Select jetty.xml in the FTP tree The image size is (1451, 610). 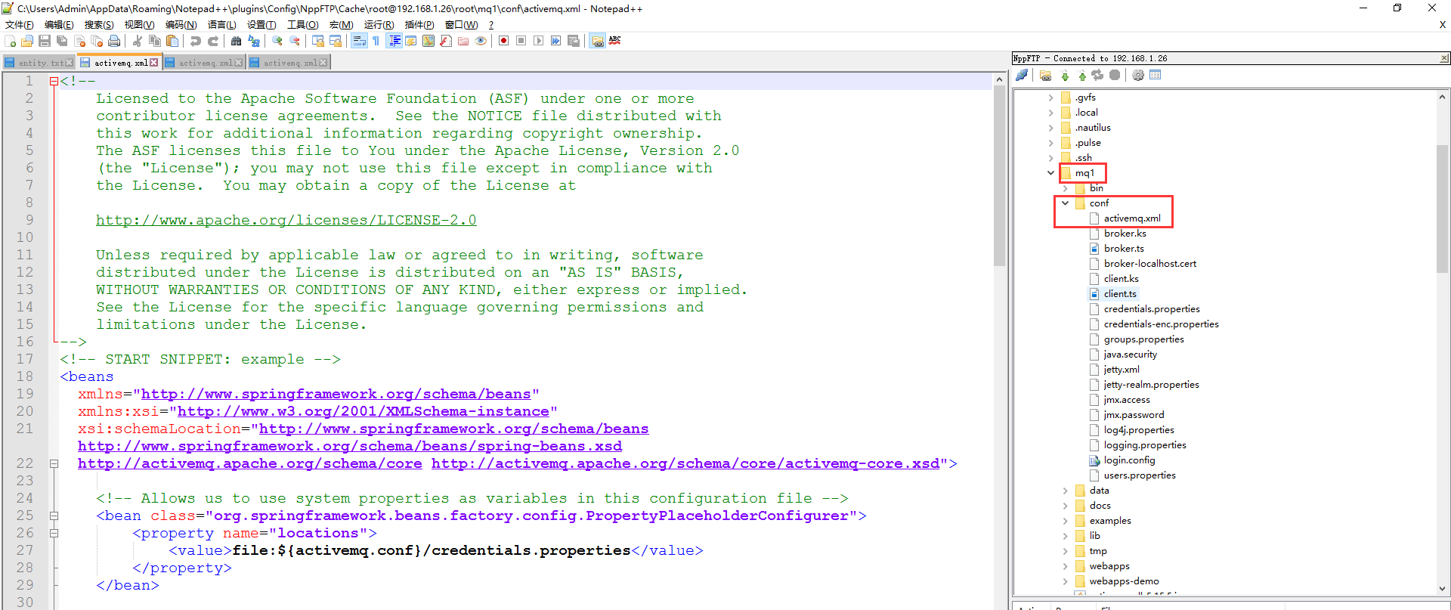point(1122,370)
